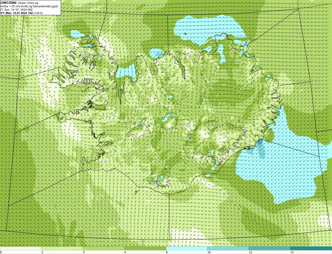Select the 10–12 cyan colorbar segment
The height and width of the screenshot is (254, 332).
click(x=228, y=249)
